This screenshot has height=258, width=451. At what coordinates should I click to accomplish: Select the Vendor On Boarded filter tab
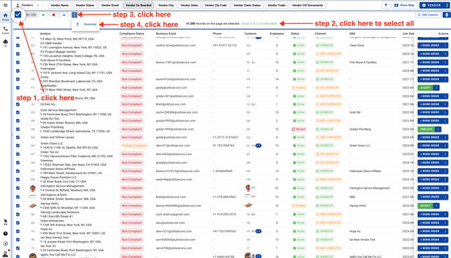coord(139,5)
